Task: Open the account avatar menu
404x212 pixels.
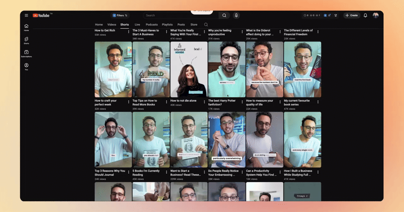Action: click(x=376, y=15)
